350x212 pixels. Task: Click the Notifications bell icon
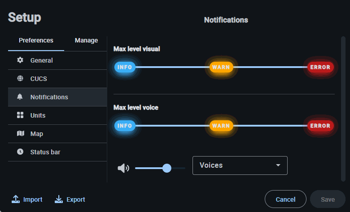20,97
